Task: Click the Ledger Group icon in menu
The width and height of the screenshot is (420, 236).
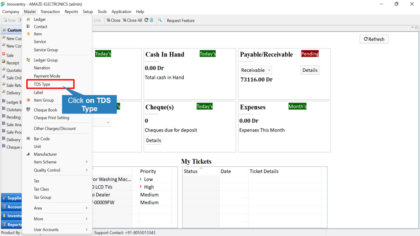Action: [x=28, y=60]
